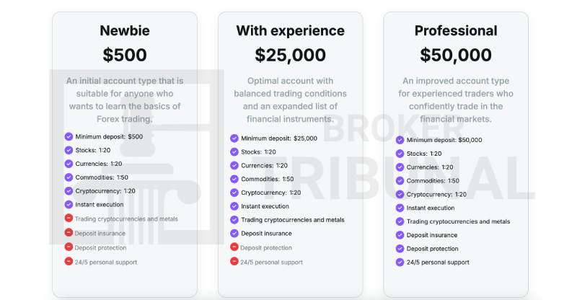Click the purple check beside Newbie minimum deposit
The image size is (577, 300).
69,136
